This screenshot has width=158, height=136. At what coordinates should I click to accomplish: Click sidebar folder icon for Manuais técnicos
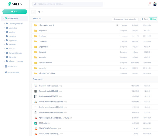pyautogui.click(x=7, y=53)
